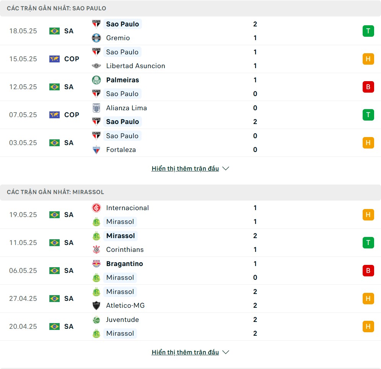Click Brazil flag on 11.05.25 Mirassol match
Screen dimensions: 381x369
54,243
